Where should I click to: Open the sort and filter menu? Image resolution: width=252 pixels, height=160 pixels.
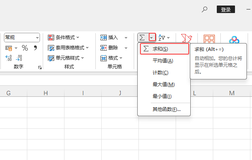click(x=164, y=38)
